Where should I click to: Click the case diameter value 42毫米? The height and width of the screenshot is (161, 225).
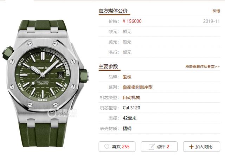(x=129, y=118)
